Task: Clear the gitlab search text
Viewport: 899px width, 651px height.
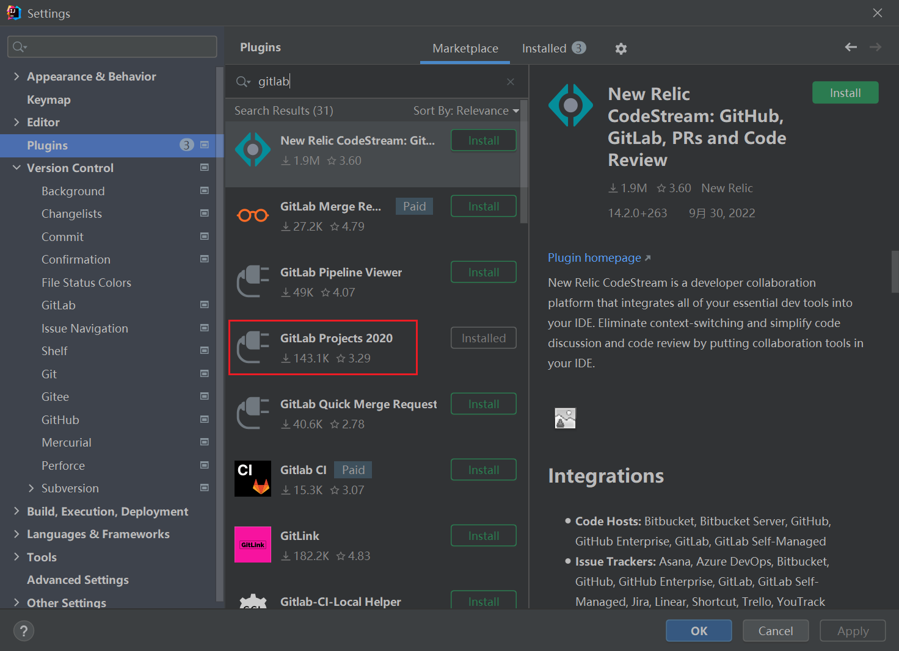Action: [511, 82]
